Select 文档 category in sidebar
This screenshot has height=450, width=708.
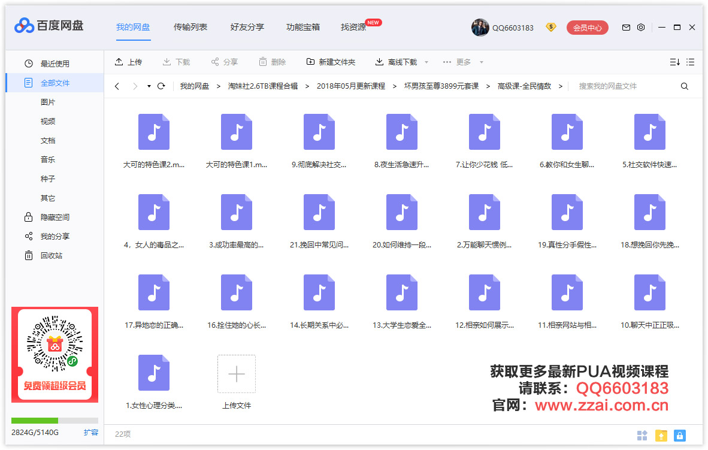(48, 140)
